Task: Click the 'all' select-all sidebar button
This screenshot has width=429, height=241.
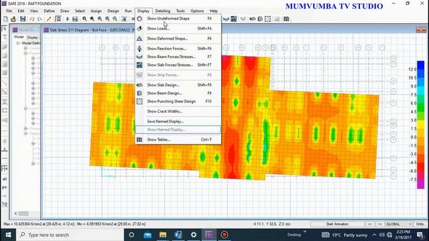Action: 5,179
